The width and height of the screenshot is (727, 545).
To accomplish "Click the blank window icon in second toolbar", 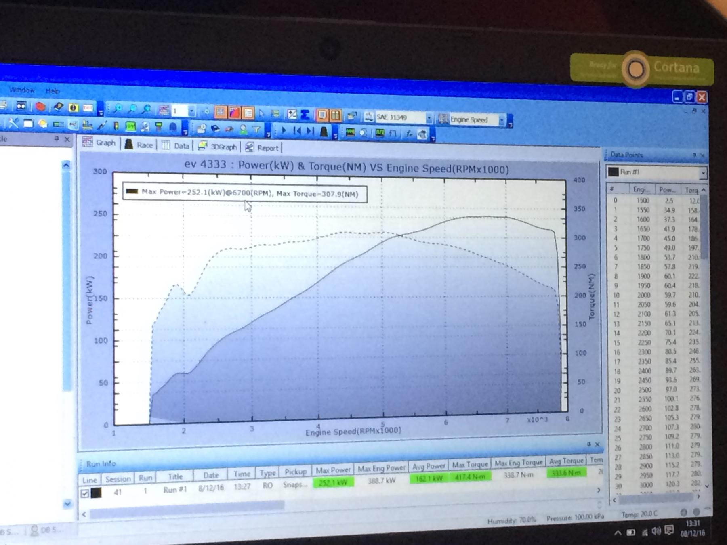I will point(28,124).
